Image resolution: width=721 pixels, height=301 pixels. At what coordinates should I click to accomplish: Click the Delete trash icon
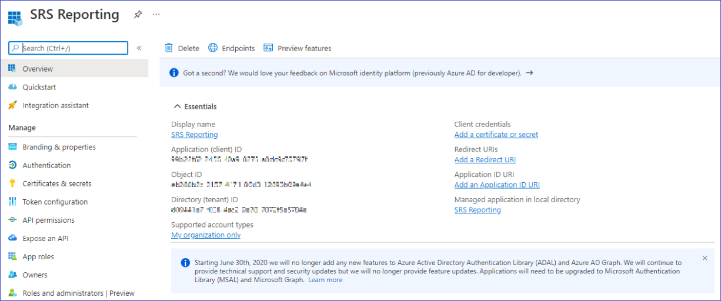click(169, 48)
